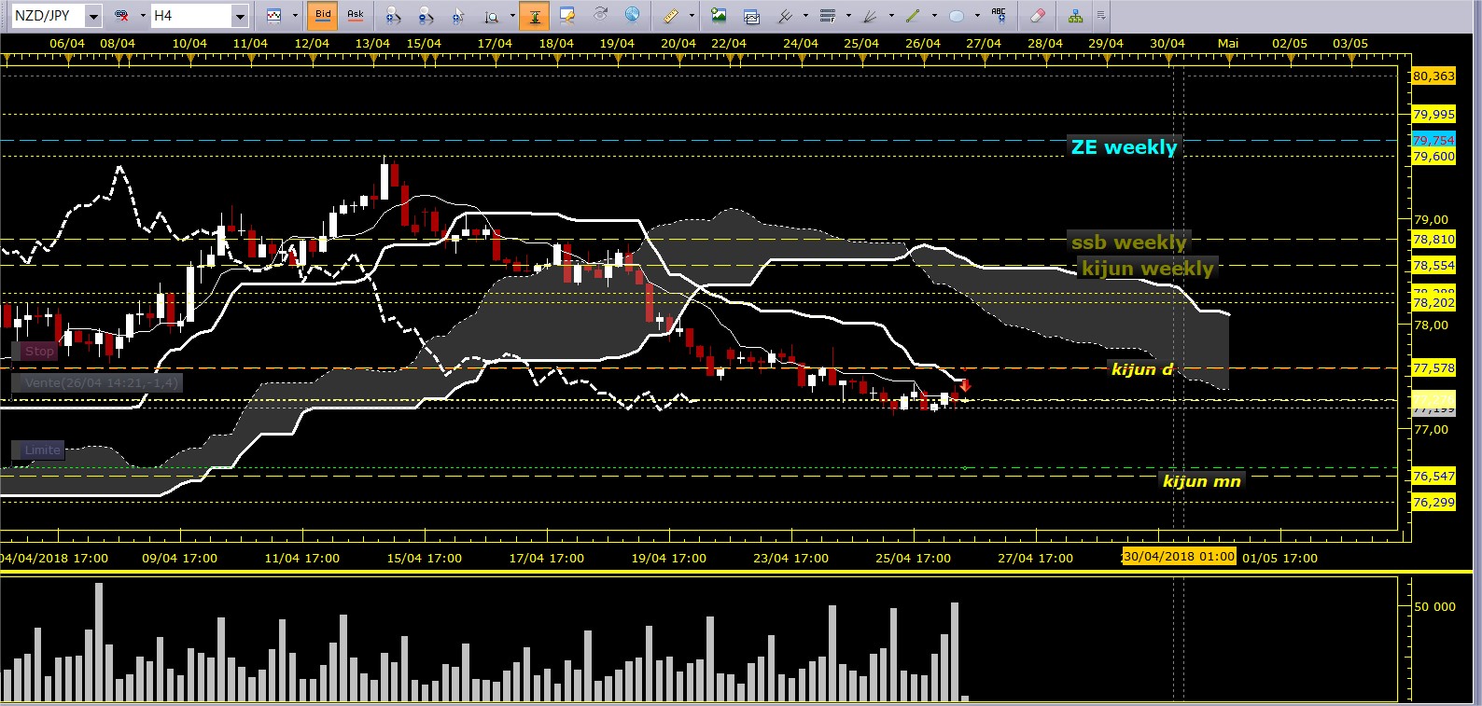This screenshot has width=1482, height=706.
Task: Click the 76,547 price level tag
Action: pos(1433,477)
